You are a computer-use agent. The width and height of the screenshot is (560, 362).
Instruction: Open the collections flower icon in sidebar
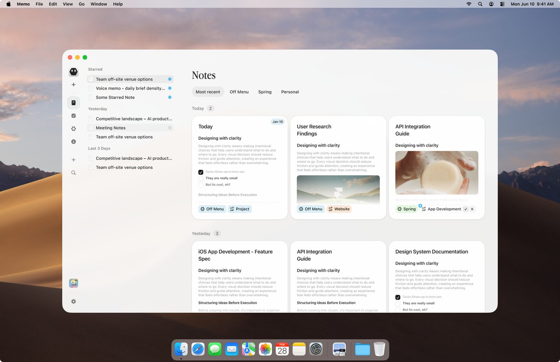point(73,129)
